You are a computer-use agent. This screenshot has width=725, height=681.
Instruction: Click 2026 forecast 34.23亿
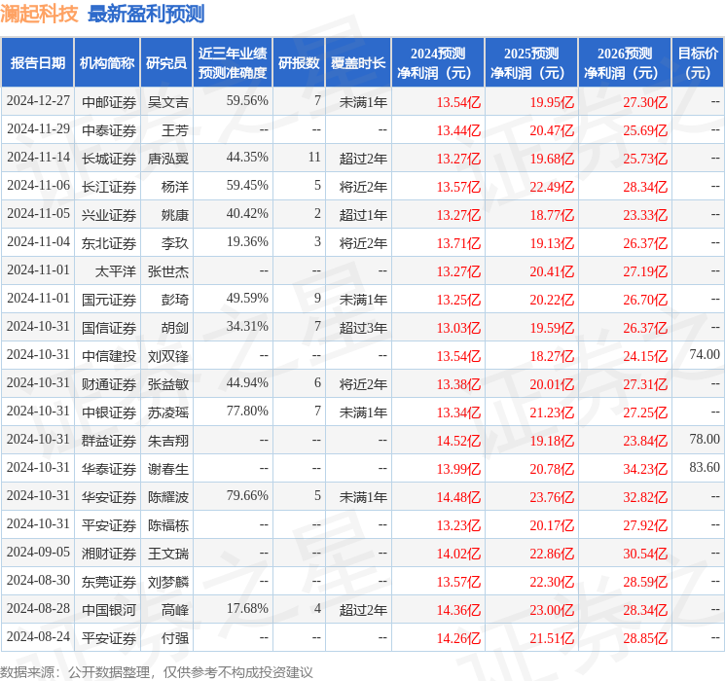coord(645,469)
